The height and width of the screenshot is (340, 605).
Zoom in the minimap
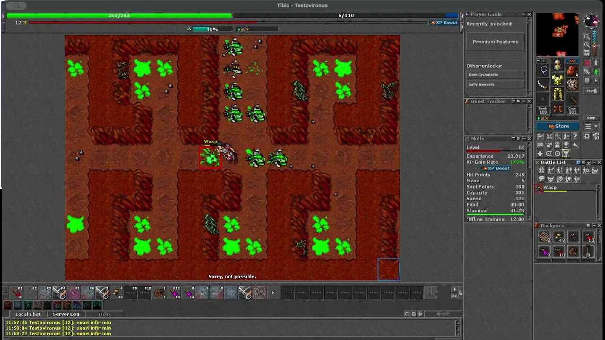pyautogui.click(x=587, y=44)
